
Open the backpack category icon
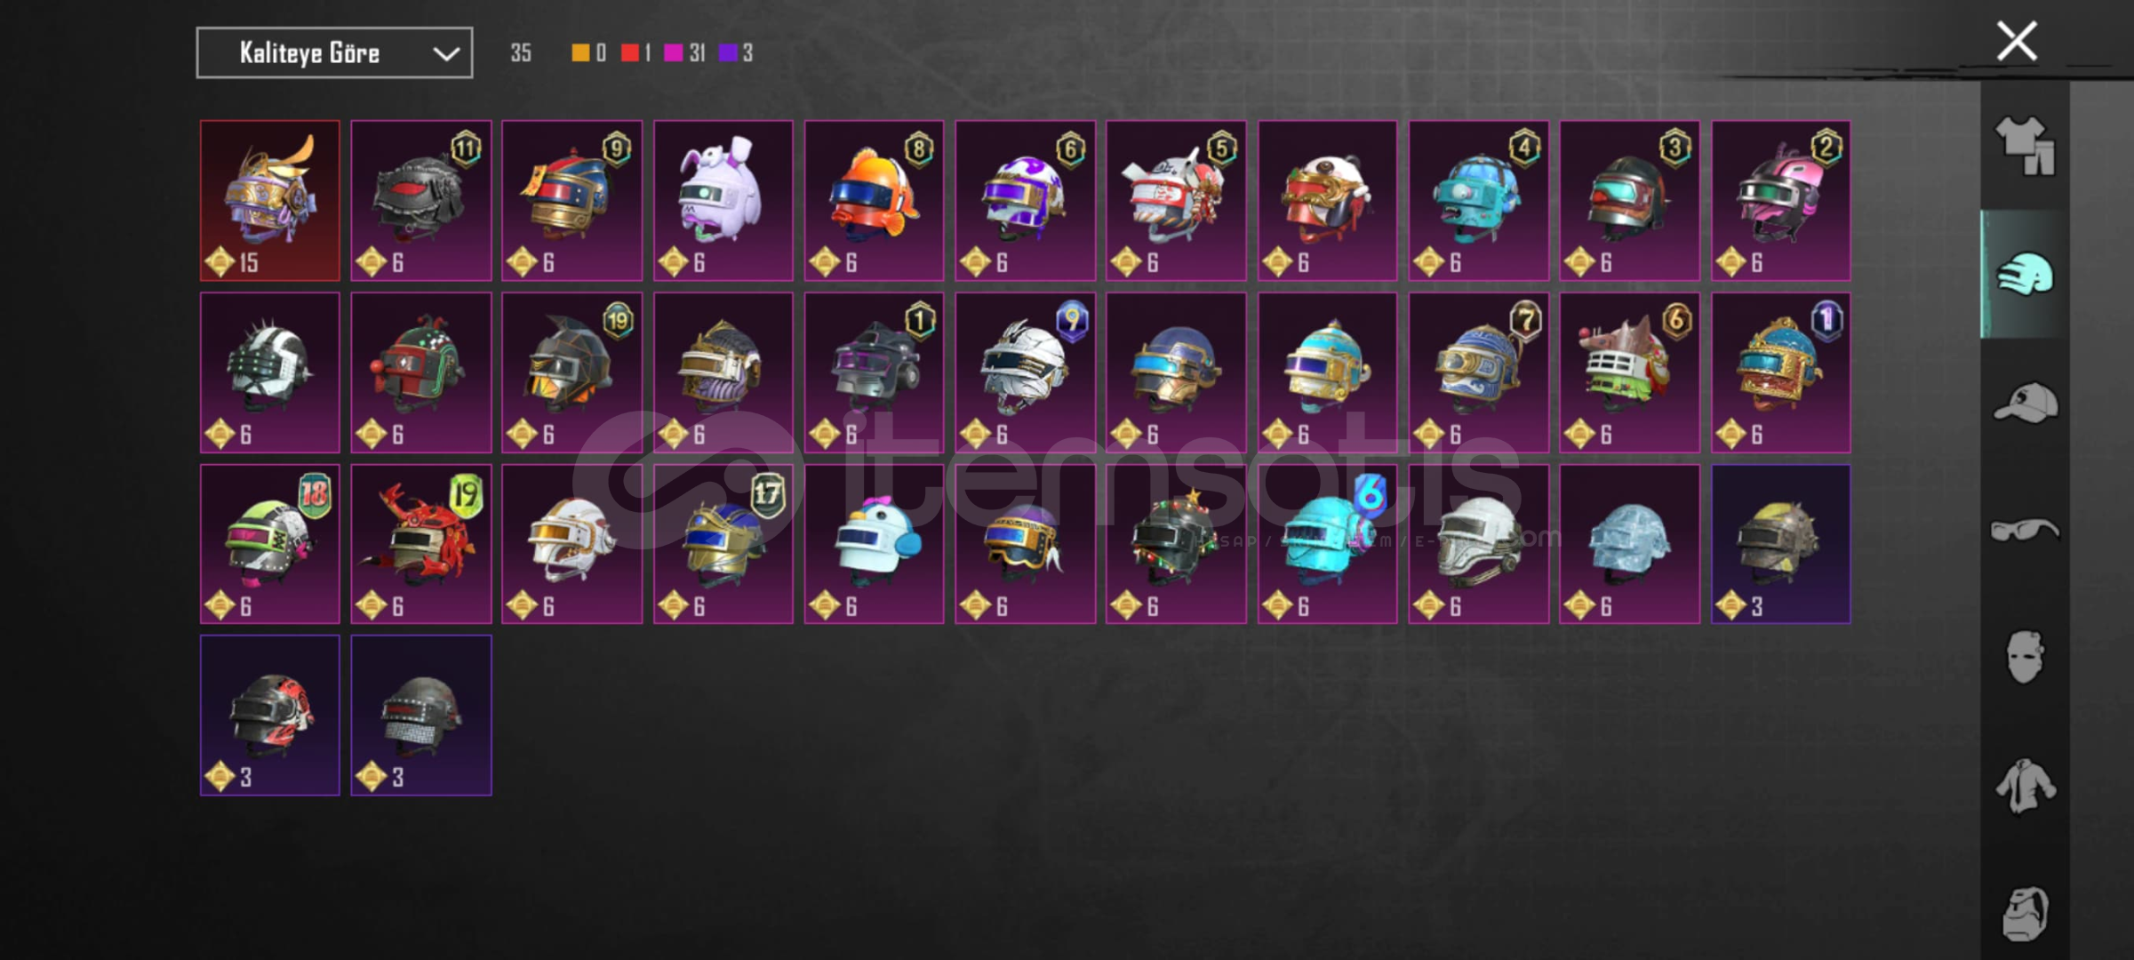click(2025, 914)
